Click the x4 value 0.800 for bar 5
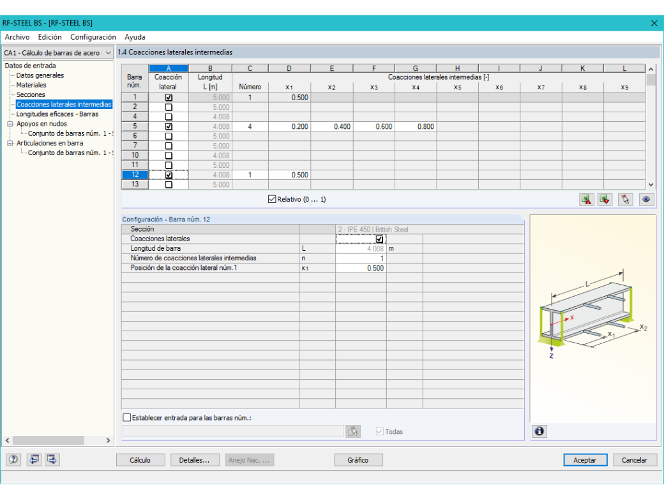Image resolution: width=664 pixels, height=499 pixels. click(x=416, y=126)
